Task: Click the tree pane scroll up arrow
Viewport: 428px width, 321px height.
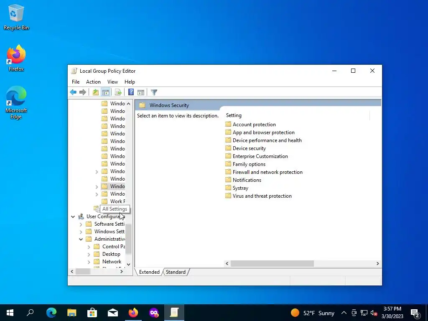Action: (x=129, y=104)
